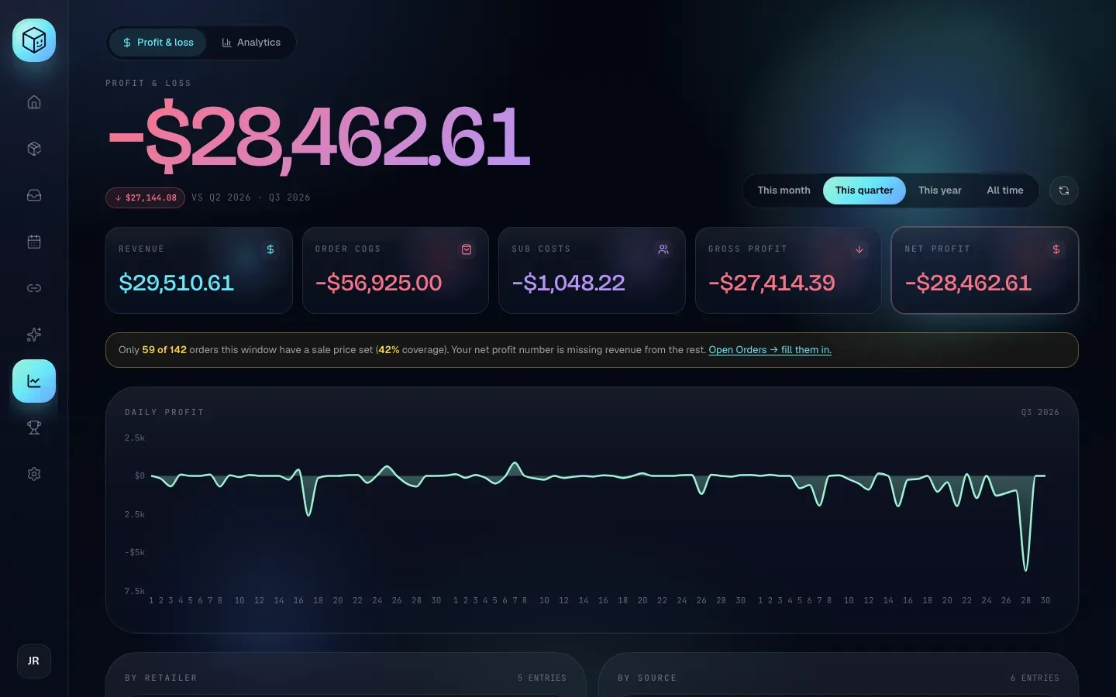Click the $27,144.08 change badge
Viewport: 1116px width, 697px height.
(x=146, y=197)
